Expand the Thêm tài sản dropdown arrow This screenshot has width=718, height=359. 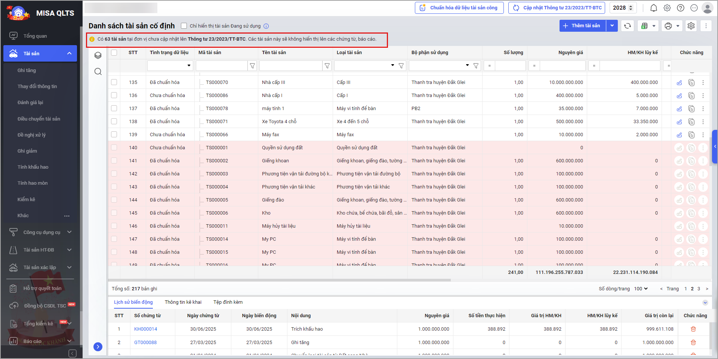point(612,26)
